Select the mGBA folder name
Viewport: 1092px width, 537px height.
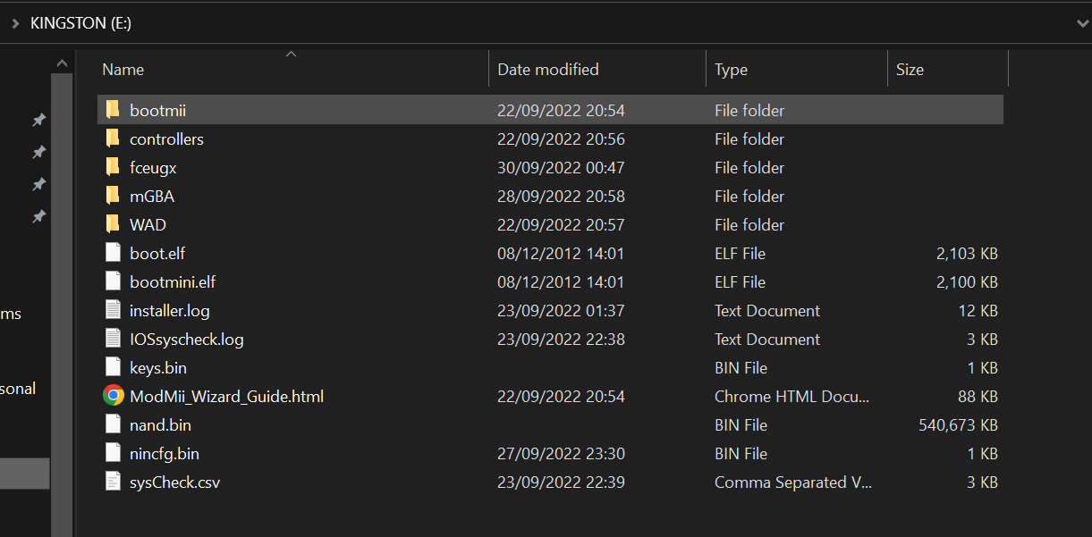pos(152,197)
